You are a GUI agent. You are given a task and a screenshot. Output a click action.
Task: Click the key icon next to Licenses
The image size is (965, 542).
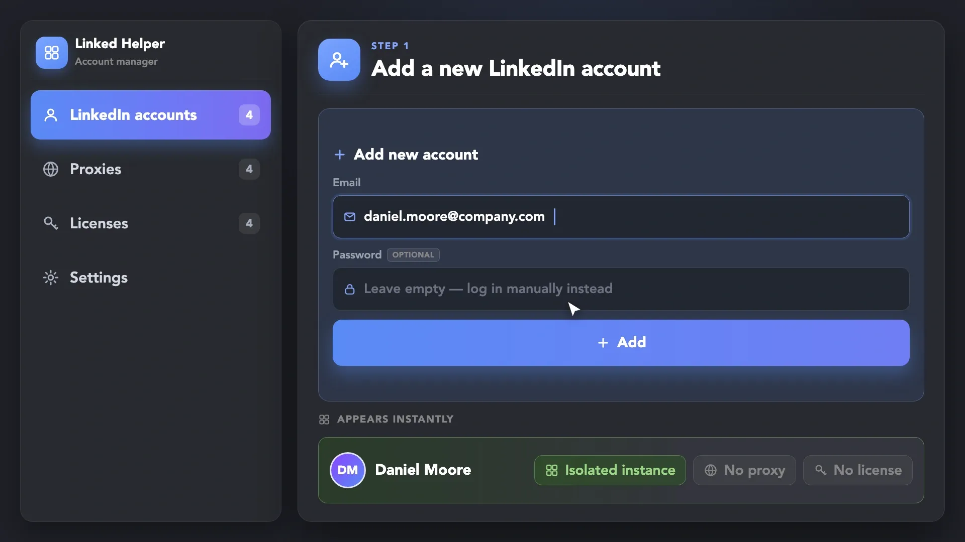pyautogui.click(x=51, y=223)
